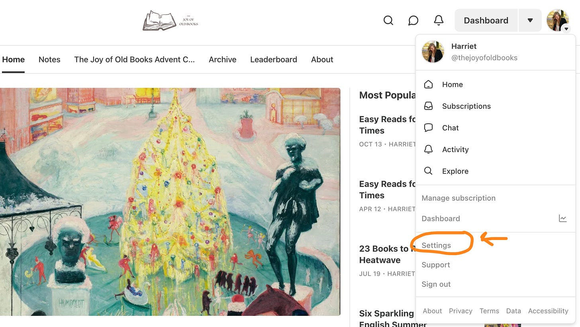Open the Archive tab
The image size is (580, 327).
[222, 60]
